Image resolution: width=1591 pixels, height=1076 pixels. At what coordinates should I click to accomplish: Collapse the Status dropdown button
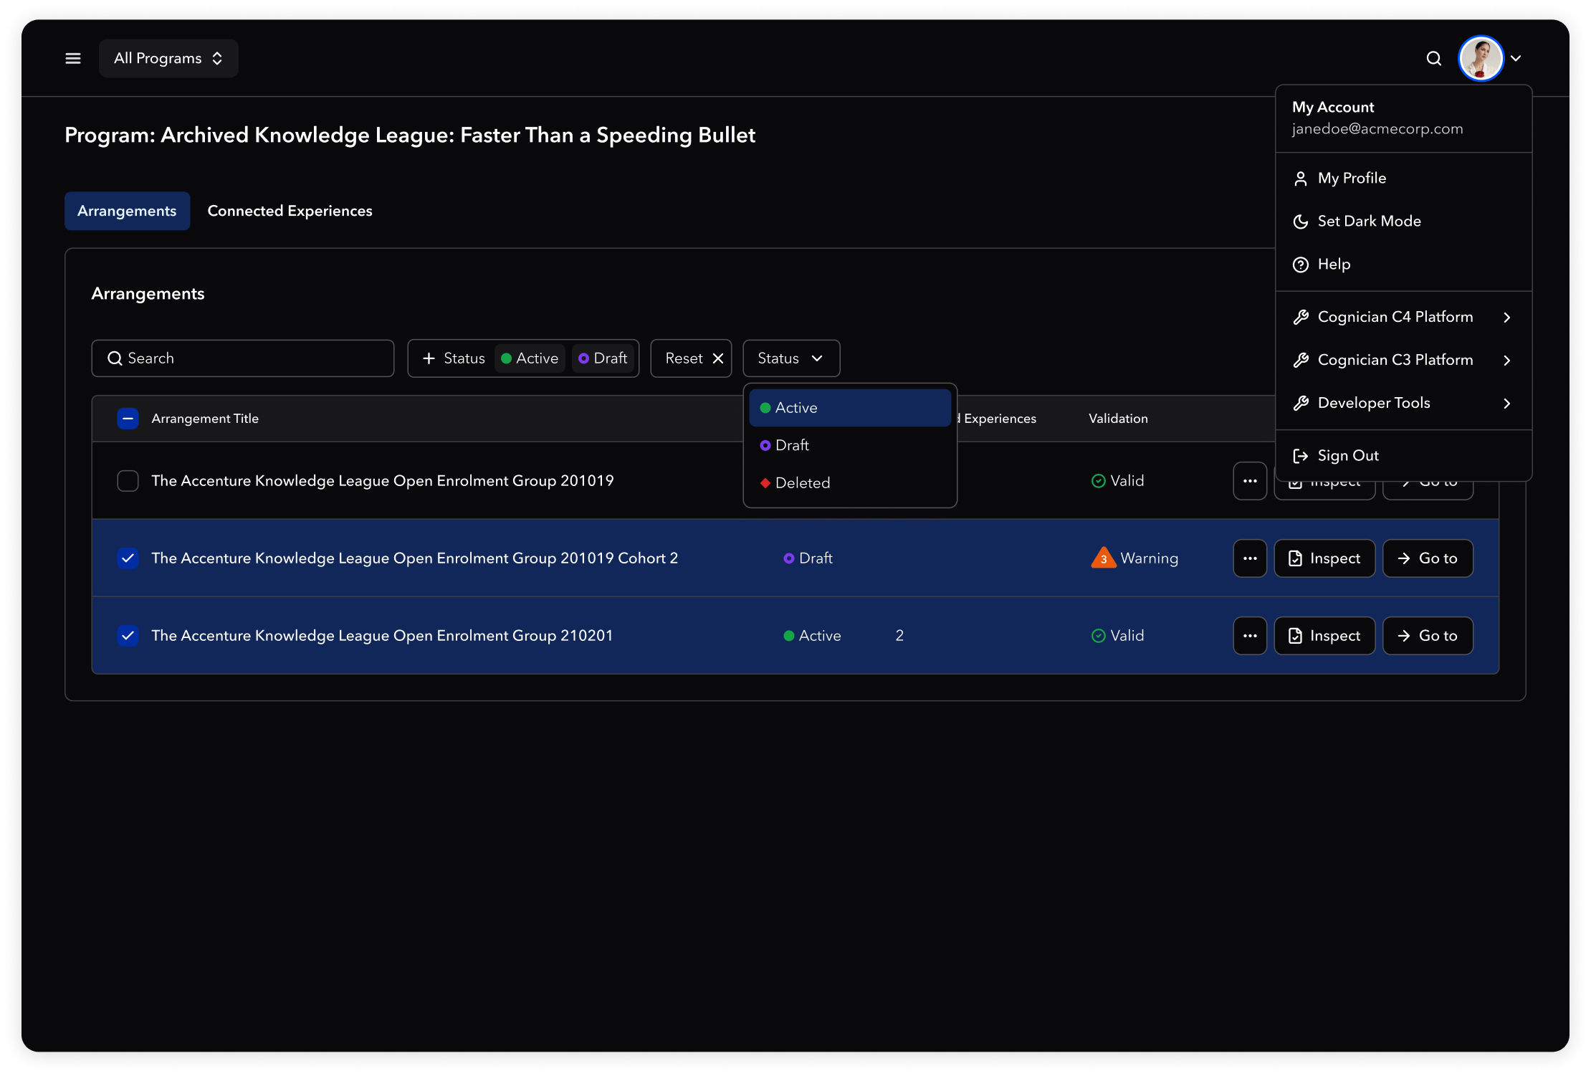(791, 358)
